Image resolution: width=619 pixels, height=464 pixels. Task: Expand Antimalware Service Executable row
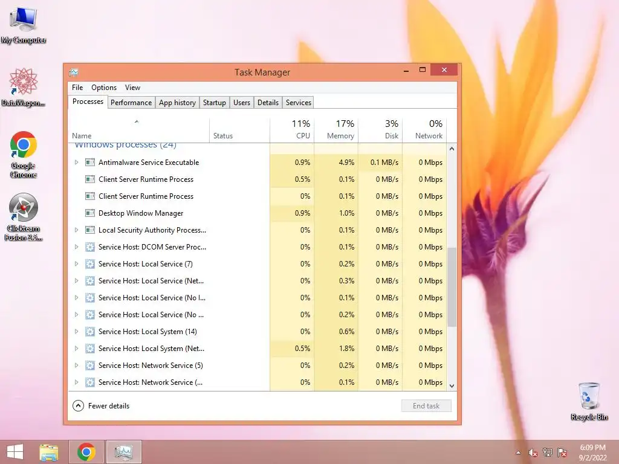[x=77, y=162]
